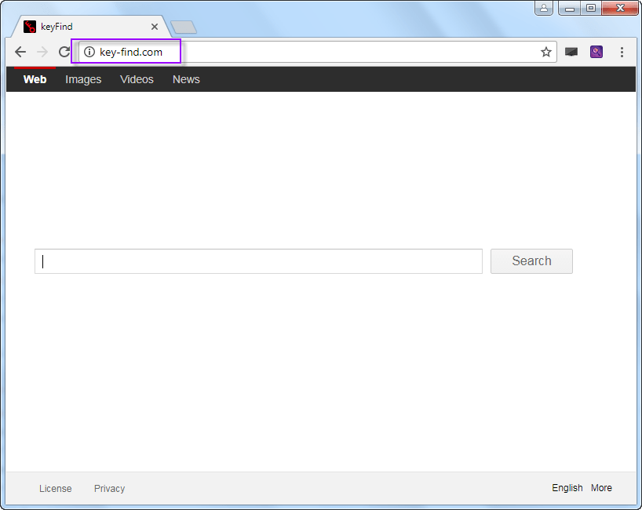642x510 pixels.
Task: Switch to the Videos search tab
Action: [x=137, y=79]
